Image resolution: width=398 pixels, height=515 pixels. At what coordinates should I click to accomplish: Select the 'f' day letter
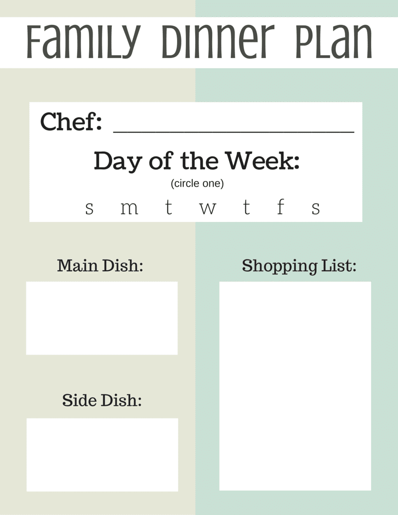(x=280, y=206)
